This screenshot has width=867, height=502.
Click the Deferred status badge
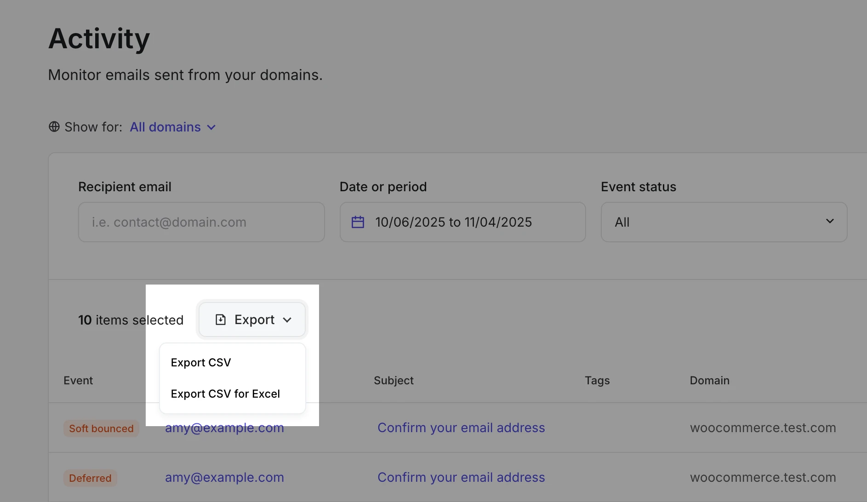click(90, 478)
